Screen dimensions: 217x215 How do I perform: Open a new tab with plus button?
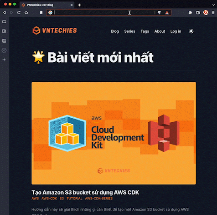(x=79, y=5)
